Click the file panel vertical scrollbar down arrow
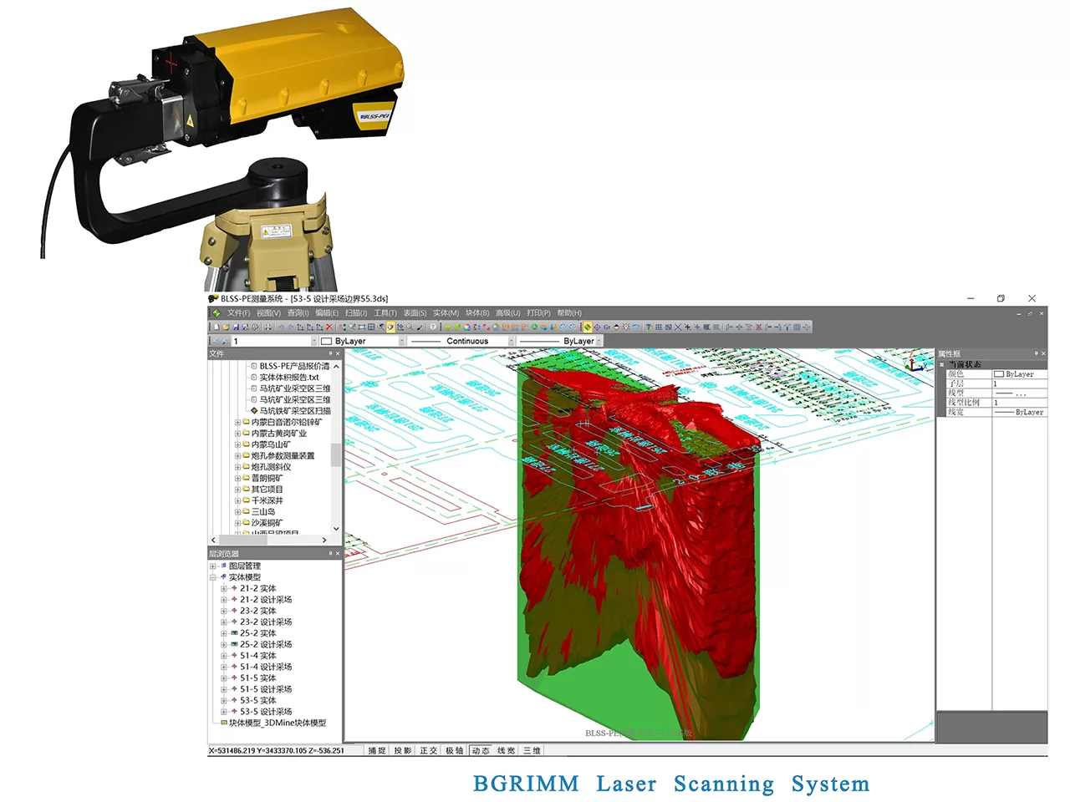 tap(336, 529)
